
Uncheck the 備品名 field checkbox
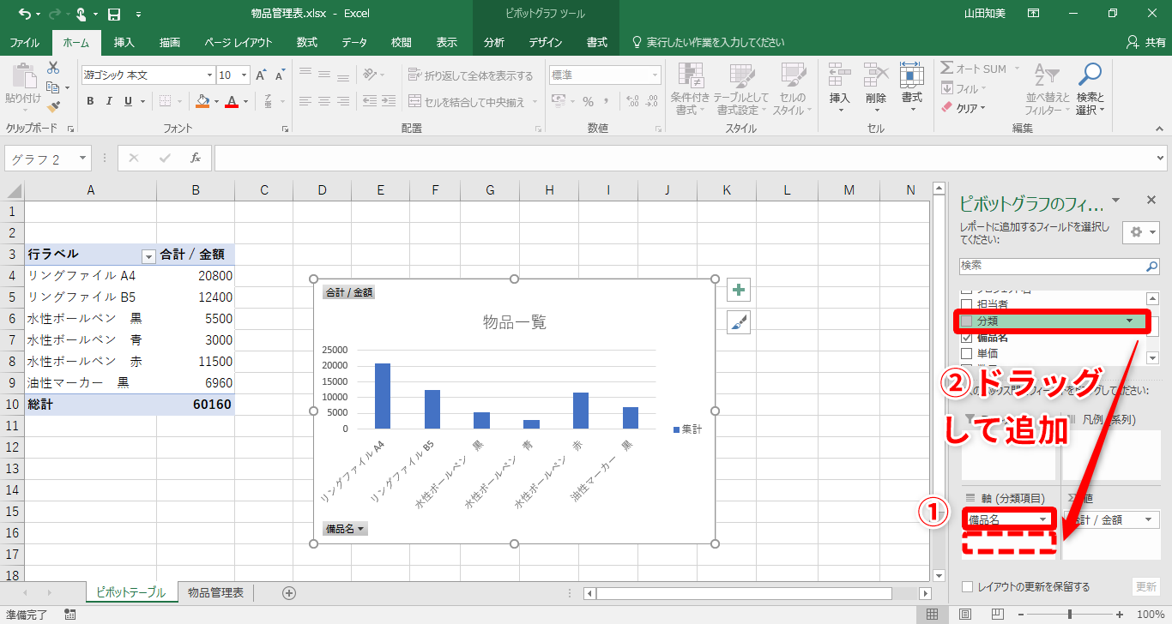(x=967, y=338)
